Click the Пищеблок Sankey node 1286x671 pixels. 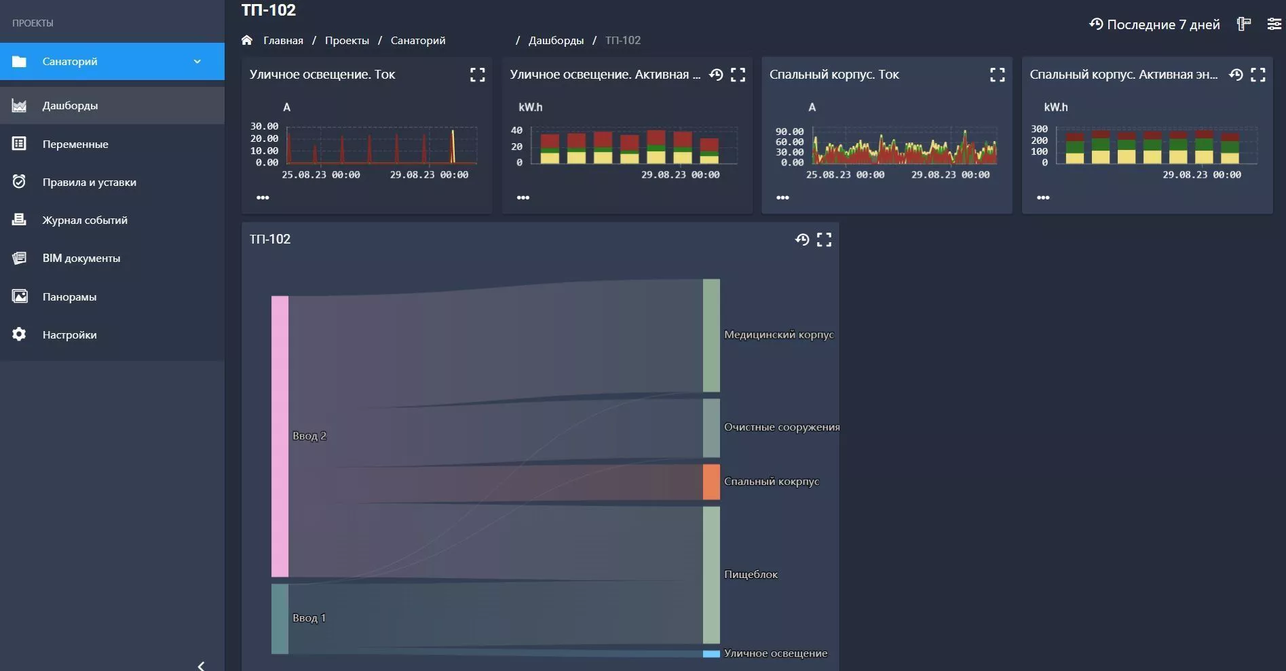click(711, 575)
